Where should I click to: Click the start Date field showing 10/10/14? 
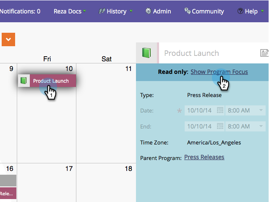tap(200, 110)
